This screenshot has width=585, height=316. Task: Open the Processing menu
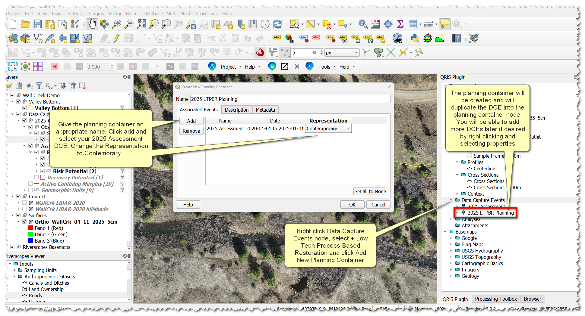pos(207,14)
